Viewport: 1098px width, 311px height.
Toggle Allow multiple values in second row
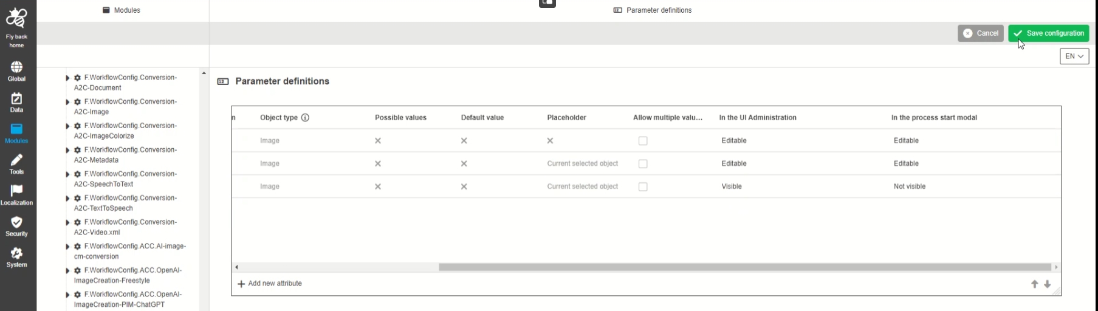click(x=643, y=164)
